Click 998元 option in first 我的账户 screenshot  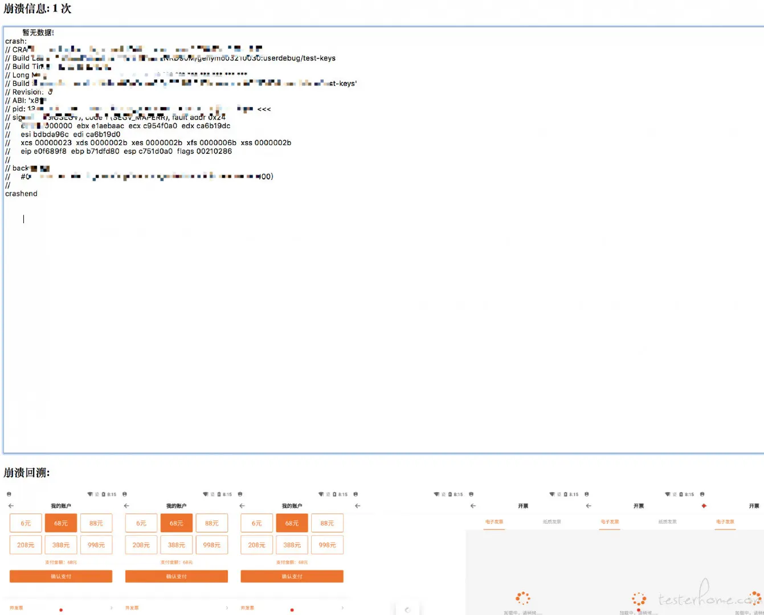point(96,545)
